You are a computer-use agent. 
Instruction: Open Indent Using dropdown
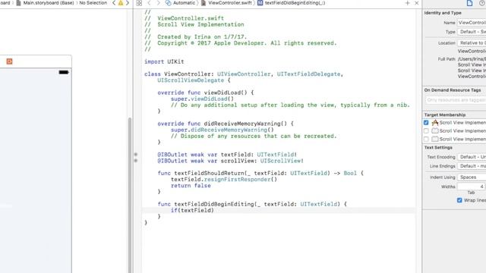click(472, 177)
